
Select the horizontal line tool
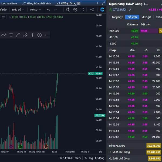[47, 35]
